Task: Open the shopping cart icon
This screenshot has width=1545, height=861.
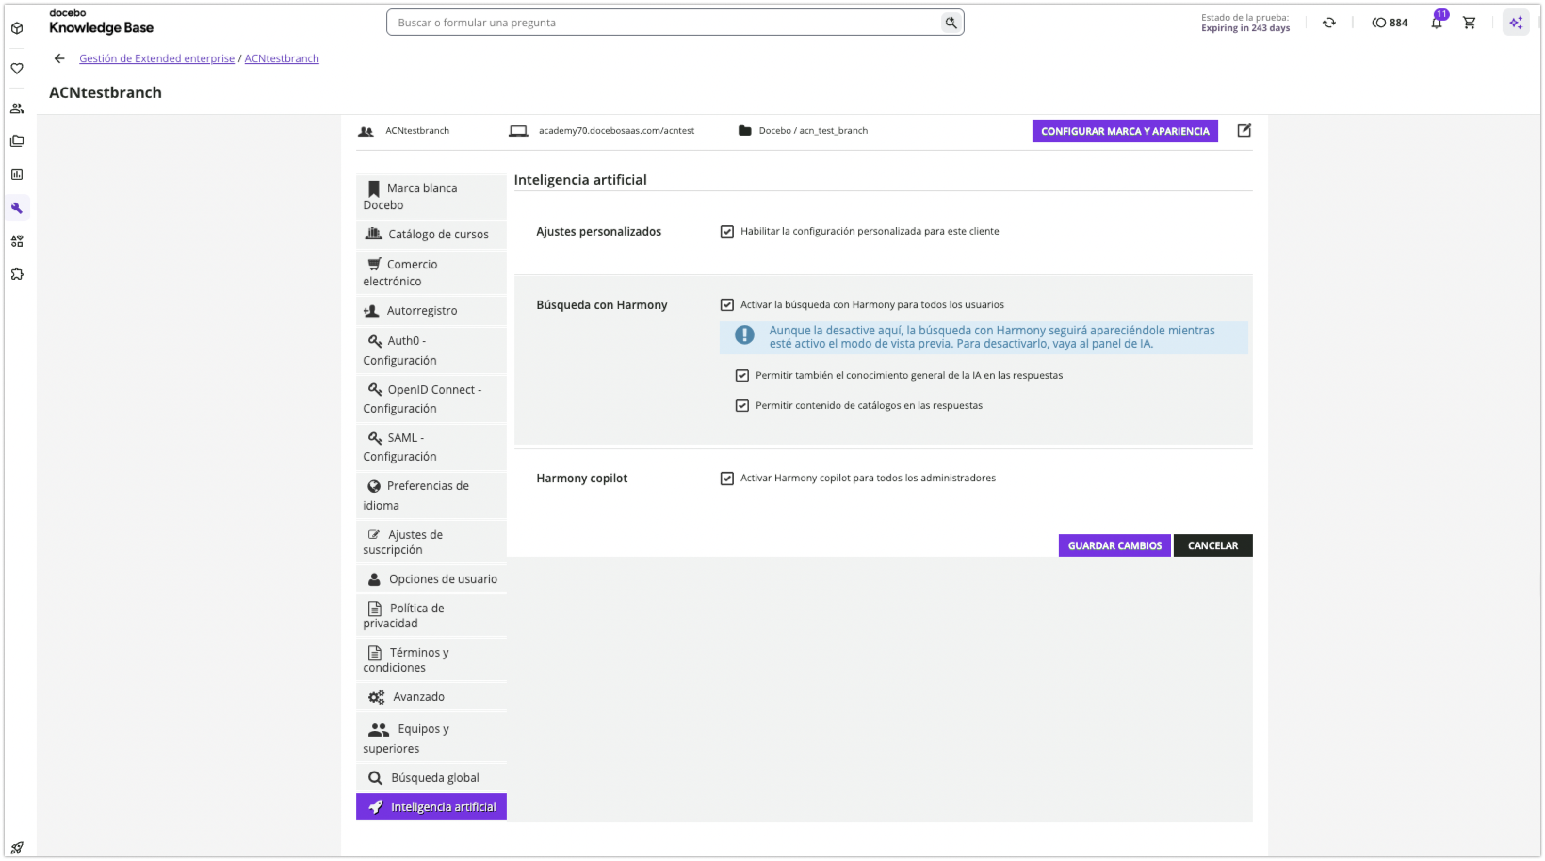Action: [x=1470, y=23]
